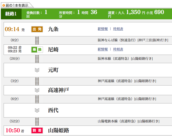The width and height of the screenshot is (172, 136).
Task: Click the (3分) duration text
Action: click(15, 81)
